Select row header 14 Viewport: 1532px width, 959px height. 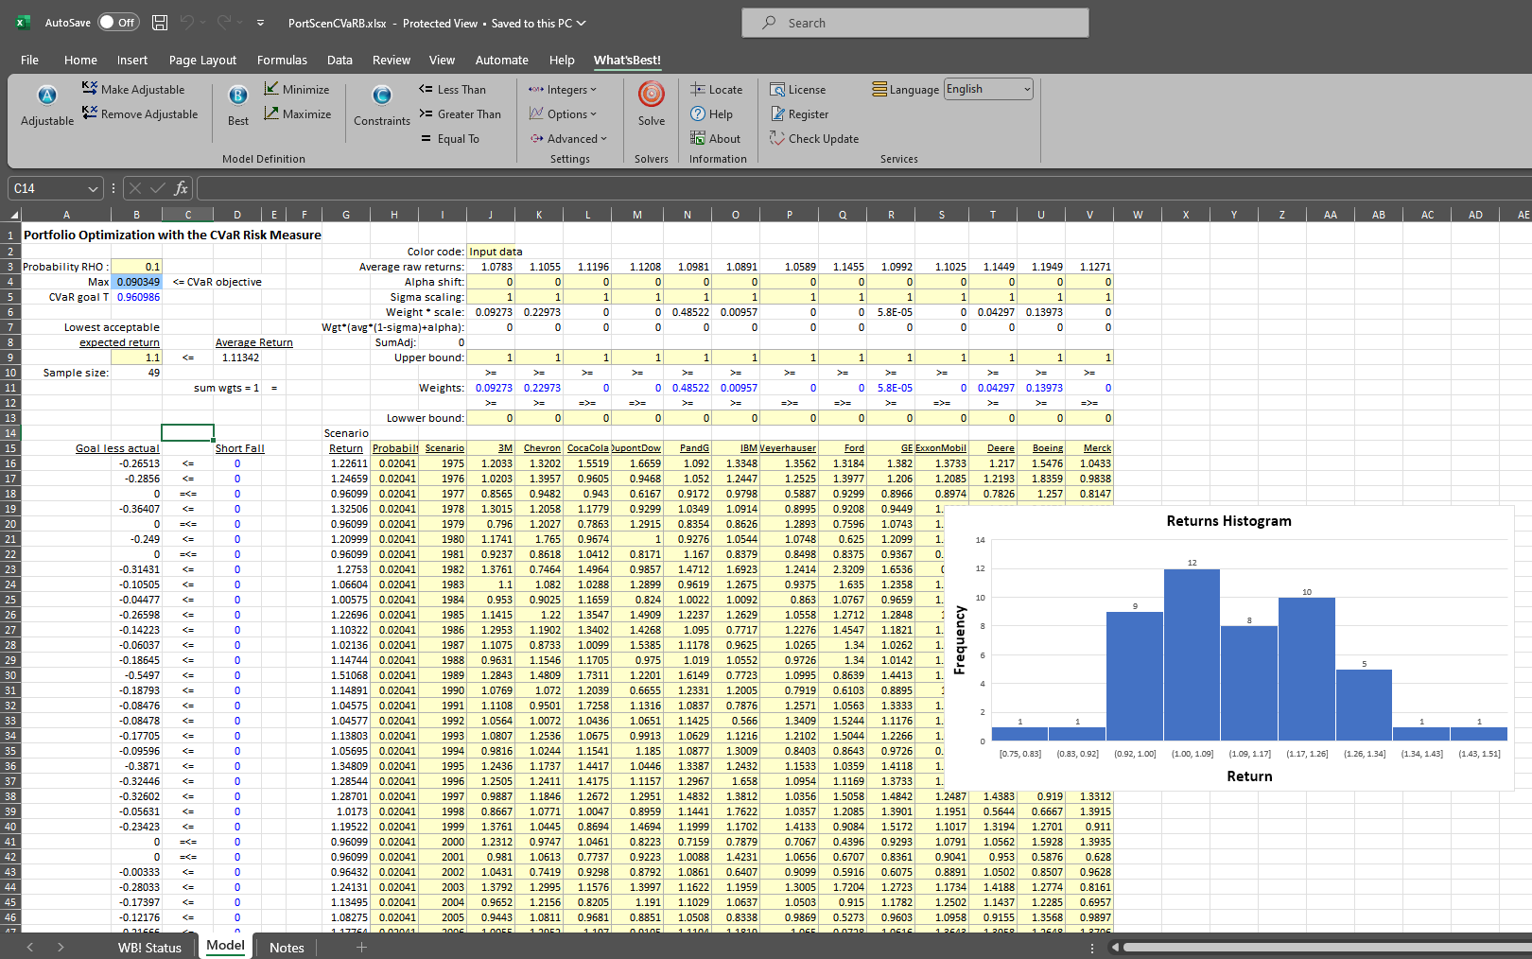10,433
